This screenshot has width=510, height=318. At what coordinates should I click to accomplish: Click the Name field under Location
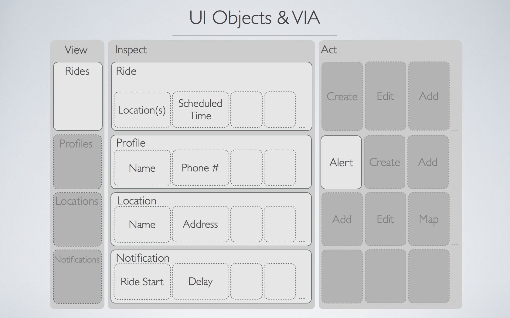142,224
